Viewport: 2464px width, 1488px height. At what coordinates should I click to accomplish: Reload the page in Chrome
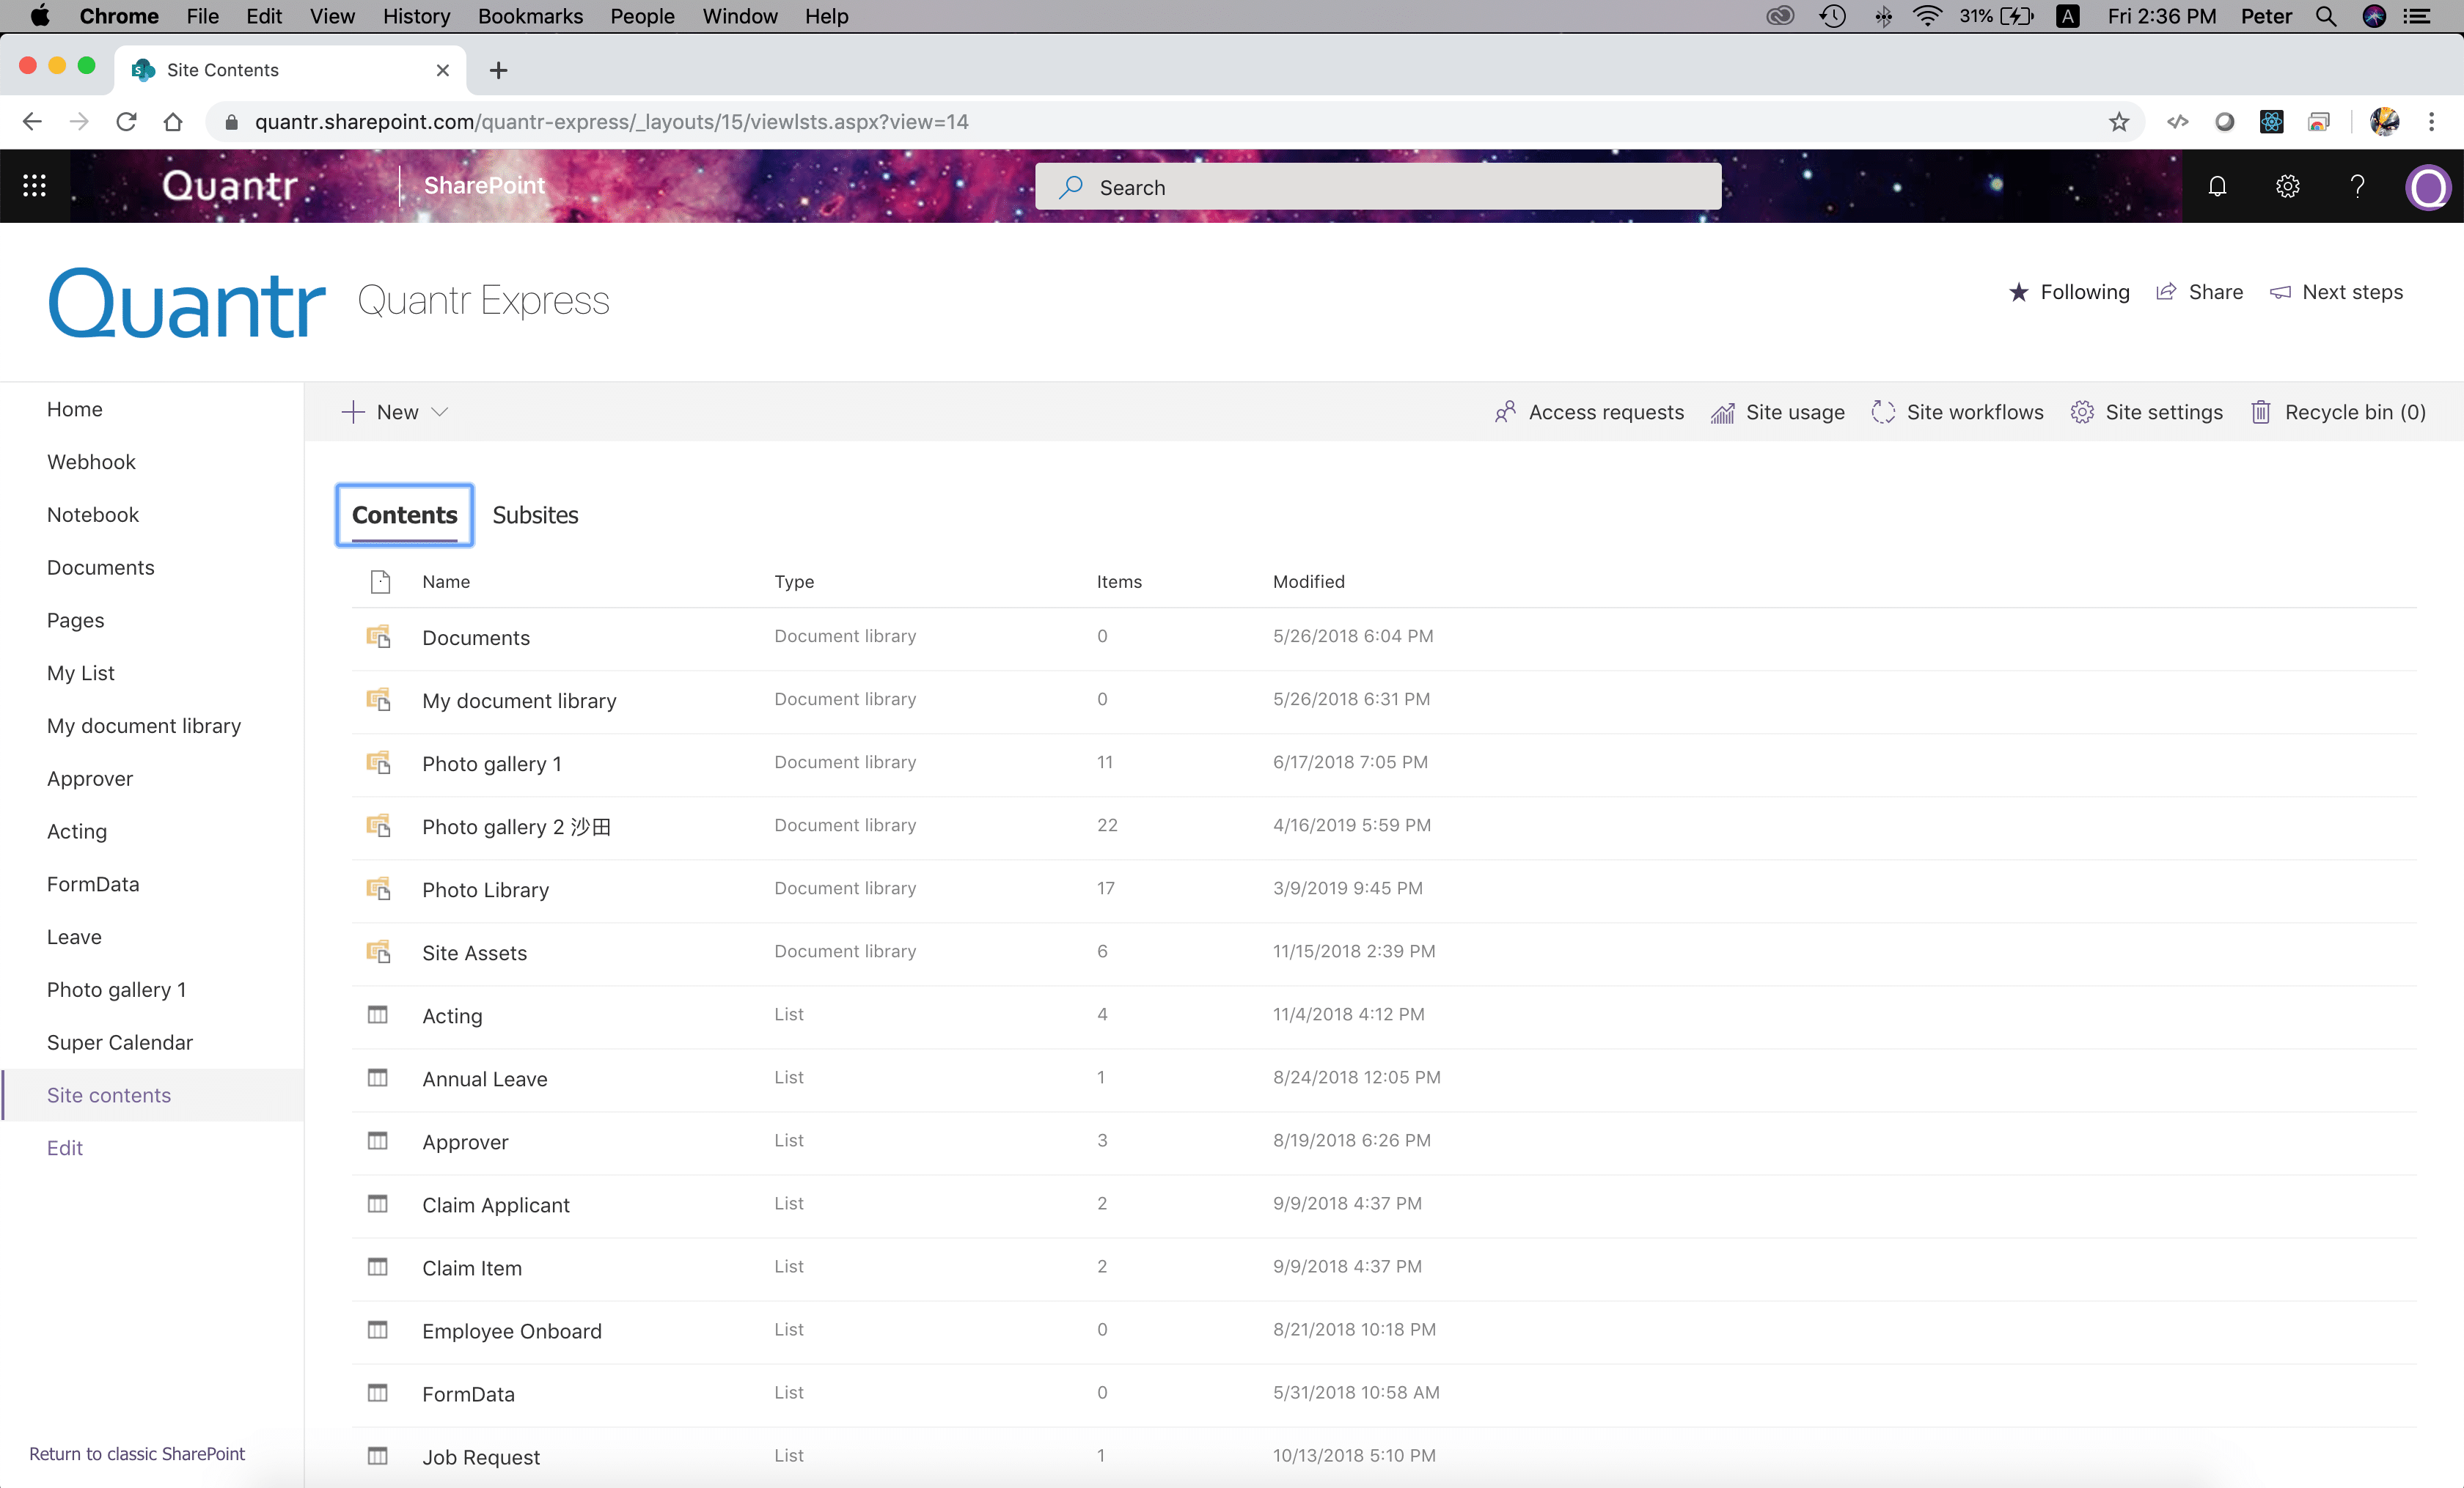[126, 122]
